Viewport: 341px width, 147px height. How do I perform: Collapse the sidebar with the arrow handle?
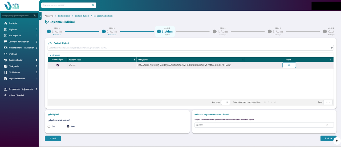(40, 15)
